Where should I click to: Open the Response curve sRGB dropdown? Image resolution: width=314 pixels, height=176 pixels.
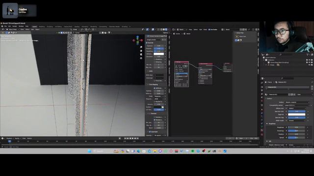tap(159, 99)
